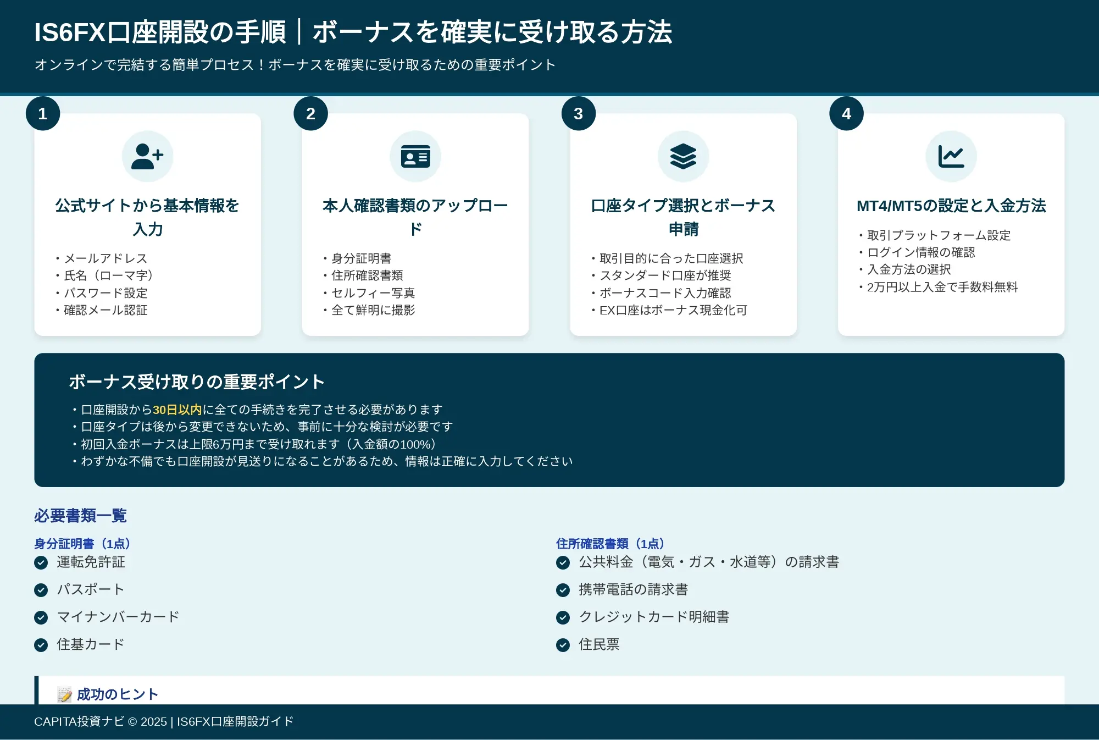Click check icon beside 住民票
1099x740 pixels.
point(563,645)
